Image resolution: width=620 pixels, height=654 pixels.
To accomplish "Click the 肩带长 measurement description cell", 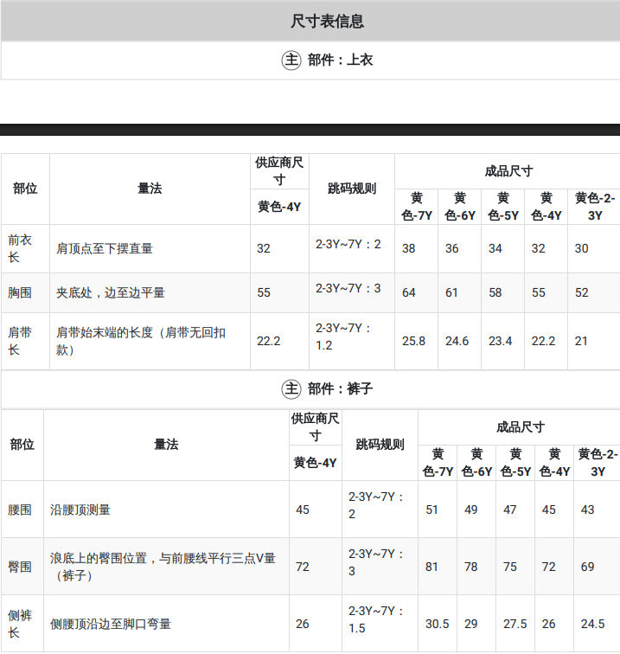I will point(141,341).
